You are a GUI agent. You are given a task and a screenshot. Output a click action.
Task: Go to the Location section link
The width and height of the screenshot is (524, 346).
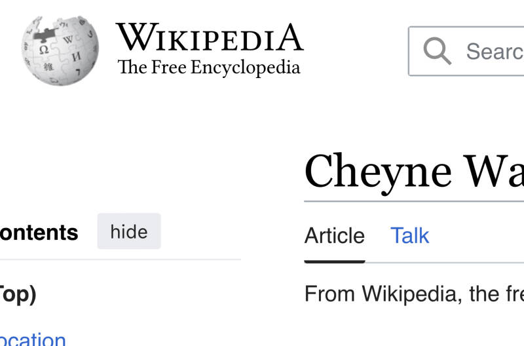[x=33, y=339]
